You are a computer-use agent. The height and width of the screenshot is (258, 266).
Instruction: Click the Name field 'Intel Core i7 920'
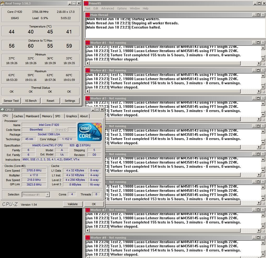(49, 125)
